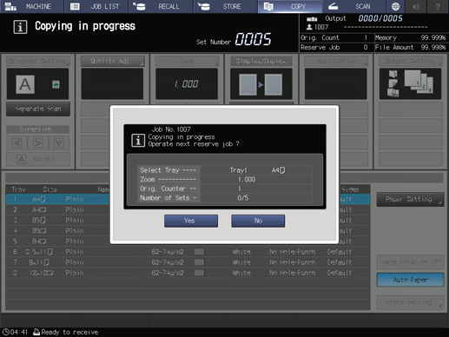Click Yes to operate next reserve job
Image resolution: width=449 pixels, height=337 pixels.
(191, 221)
